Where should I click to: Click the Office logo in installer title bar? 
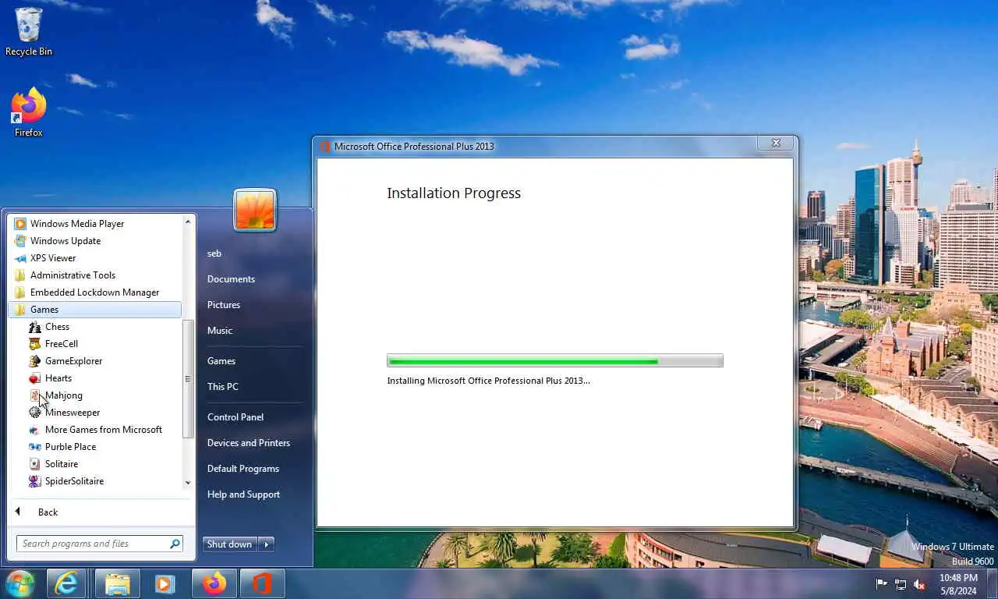tap(325, 147)
